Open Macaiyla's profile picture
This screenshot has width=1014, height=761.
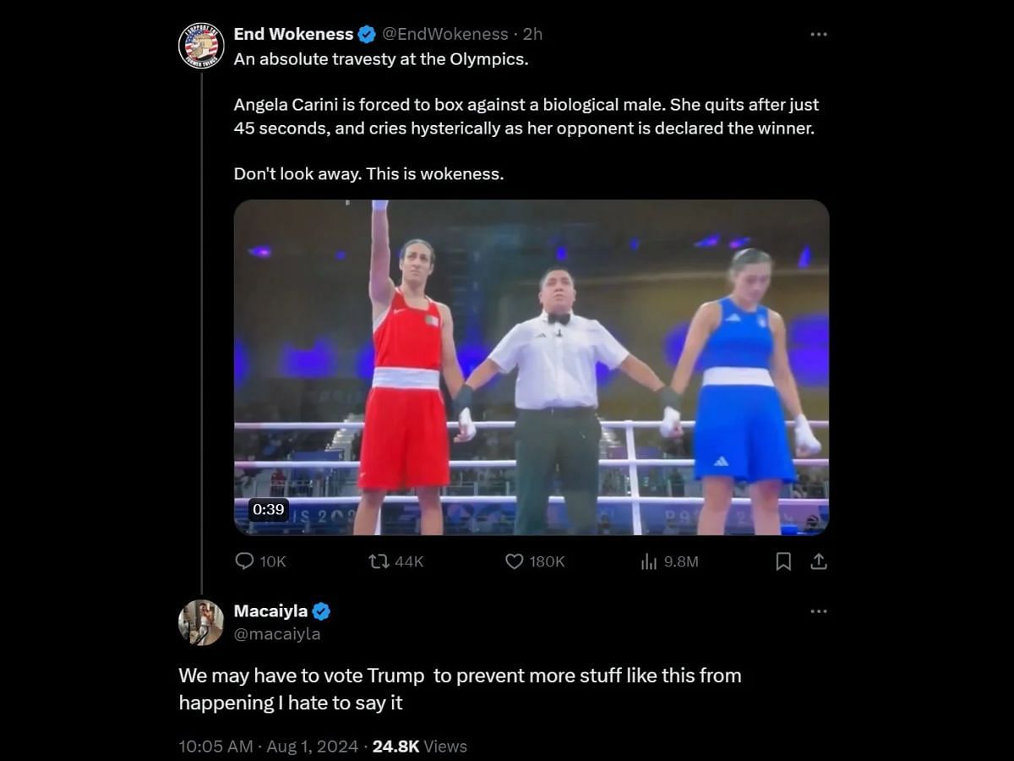click(x=200, y=622)
